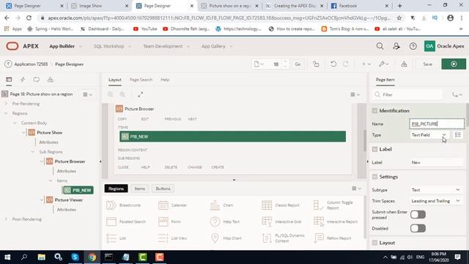Viewport: 469px width, 264px height.
Task: Select PL/SQL Dynamic Content in gallery
Action: 284,238
